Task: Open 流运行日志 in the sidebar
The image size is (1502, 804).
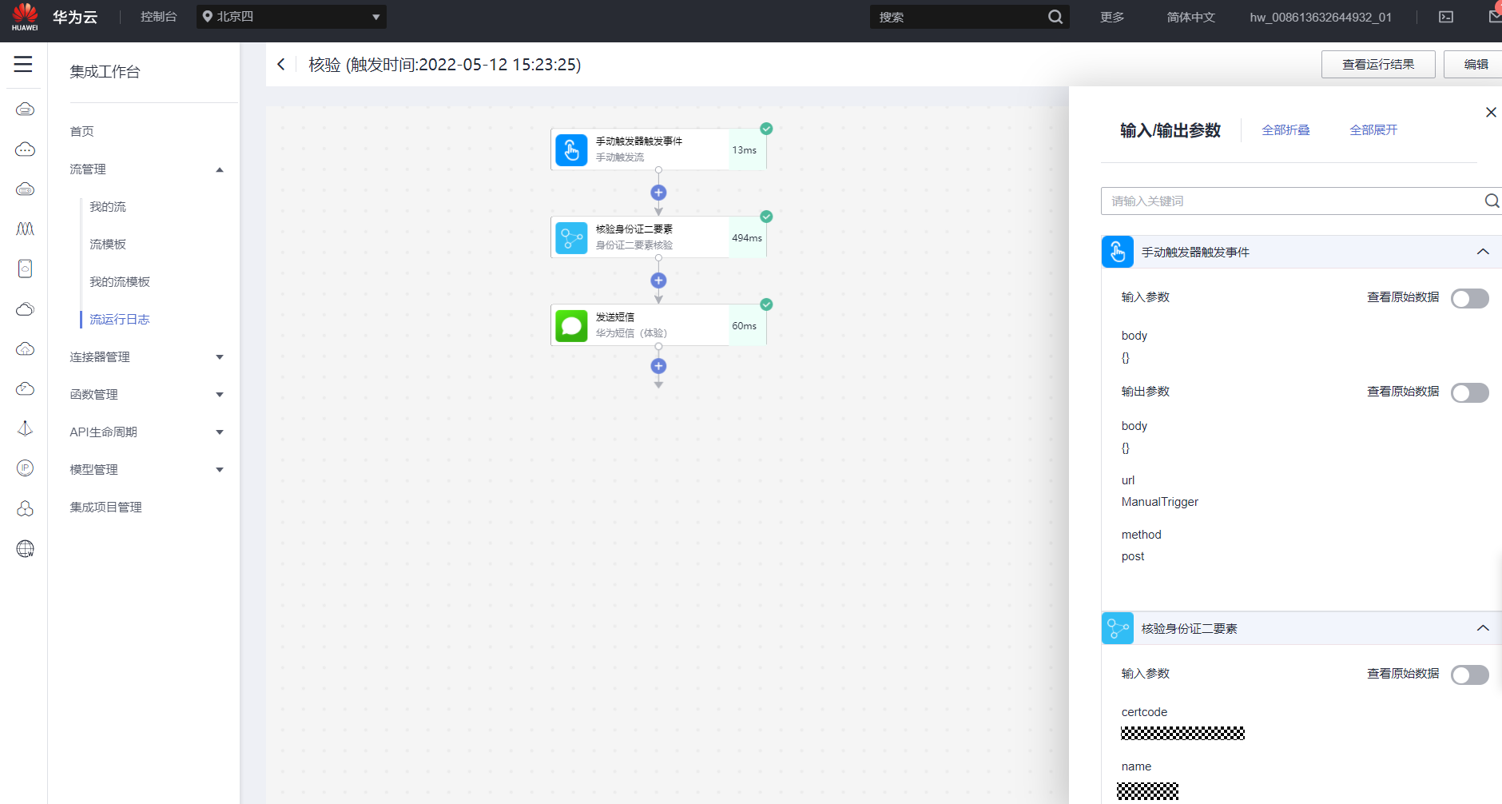Action: (120, 320)
